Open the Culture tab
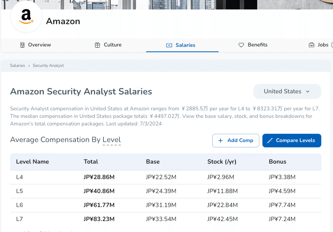 tap(113, 45)
